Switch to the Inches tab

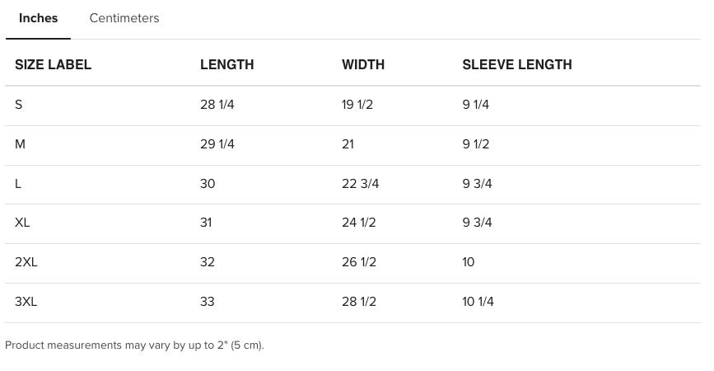point(38,18)
